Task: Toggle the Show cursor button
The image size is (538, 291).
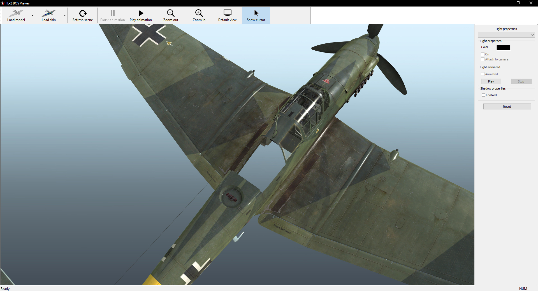Action: [256, 15]
